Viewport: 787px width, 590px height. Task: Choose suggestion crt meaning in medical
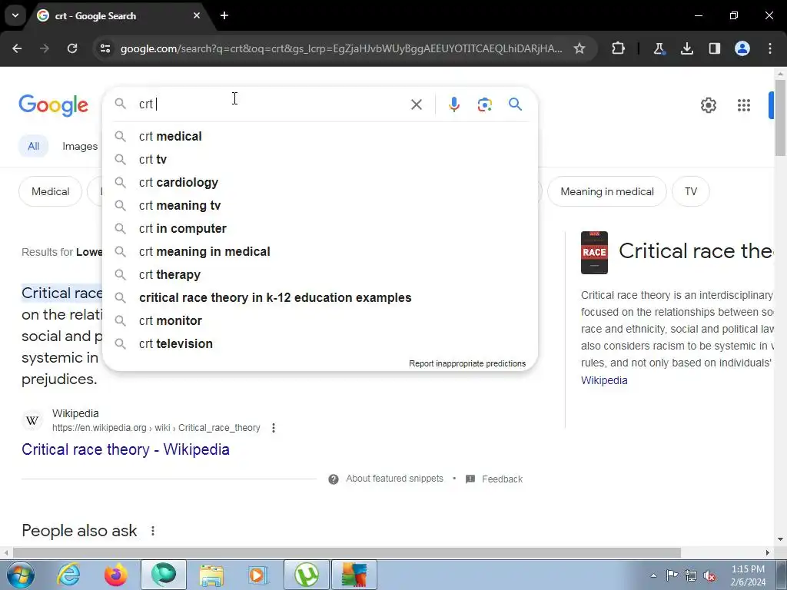point(320,251)
